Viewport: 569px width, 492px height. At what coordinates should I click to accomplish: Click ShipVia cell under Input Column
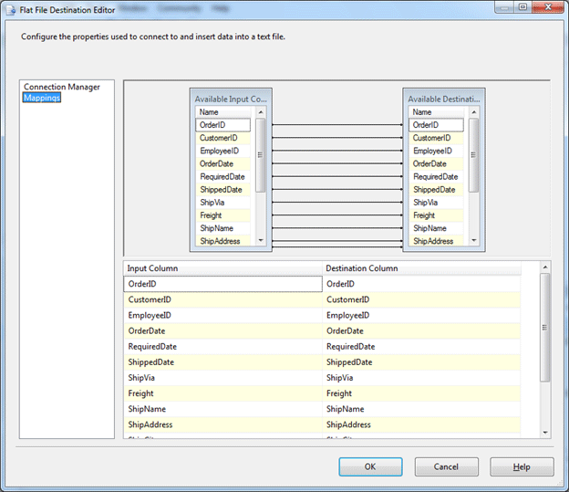pos(222,378)
